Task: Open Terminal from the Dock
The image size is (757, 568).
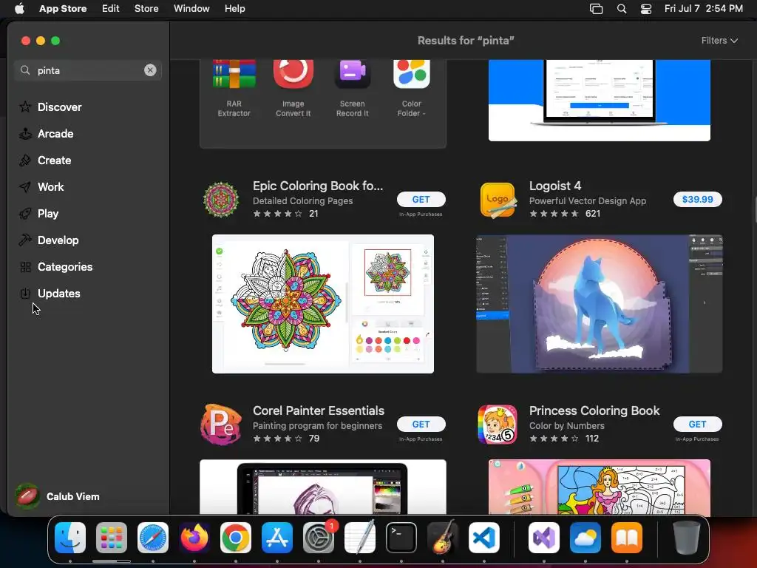Action: click(401, 538)
